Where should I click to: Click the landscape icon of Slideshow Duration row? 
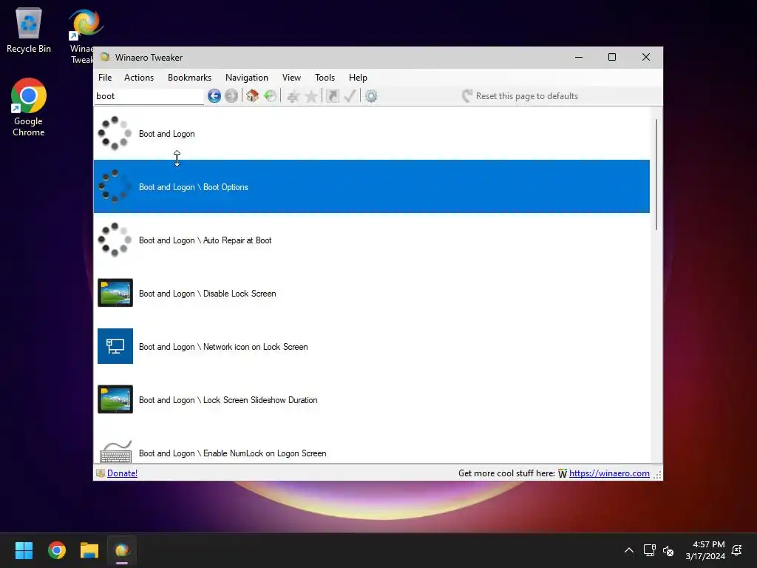pyautogui.click(x=115, y=399)
